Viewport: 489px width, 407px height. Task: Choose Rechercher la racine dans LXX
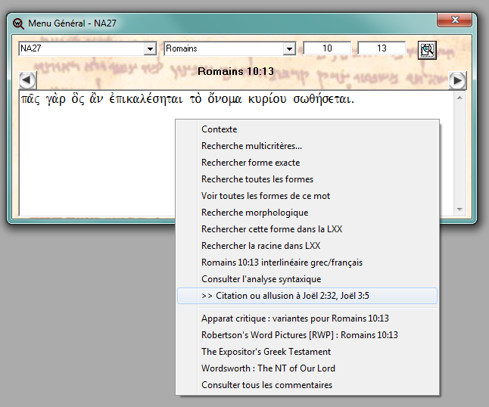[x=307, y=246]
